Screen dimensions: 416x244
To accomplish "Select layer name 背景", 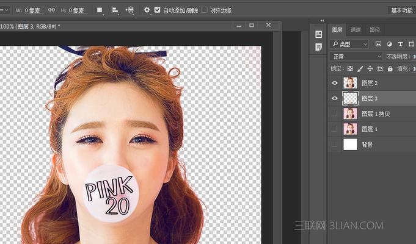I will tap(368, 145).
